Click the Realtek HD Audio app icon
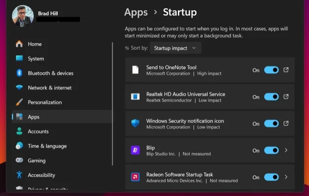The height and width of the screenshot is (196, 309). tap(135, 96)
